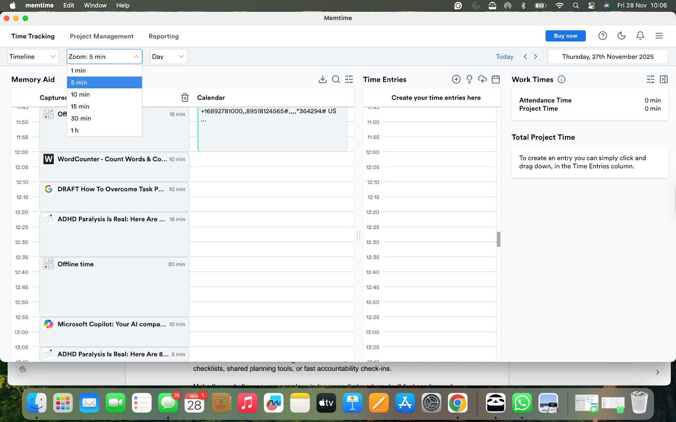The width and height of the screenshot is (676, 422).
Task: Select 30 min zoom level
Action: coord(81,118)
